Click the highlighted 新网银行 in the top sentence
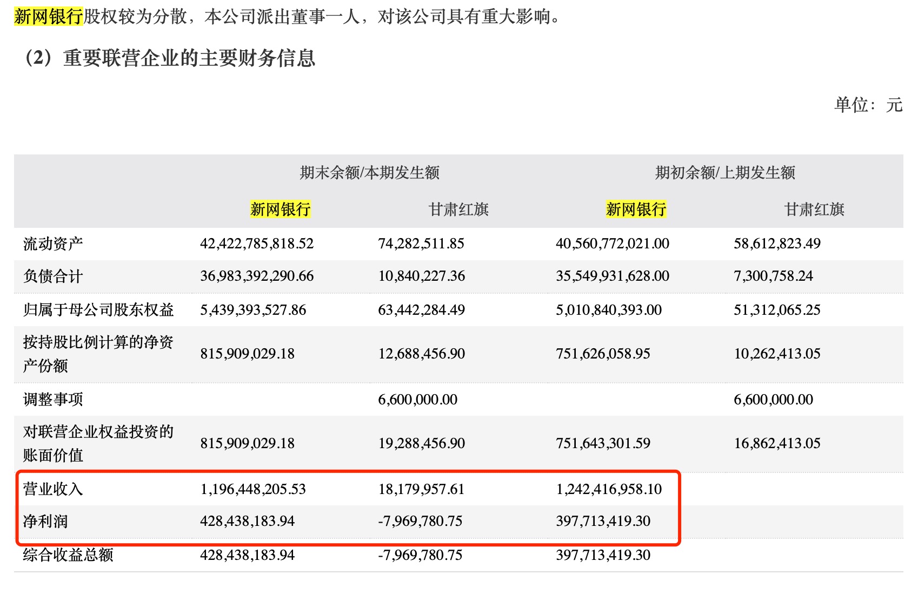918x595 pixels. coord(48,17)
